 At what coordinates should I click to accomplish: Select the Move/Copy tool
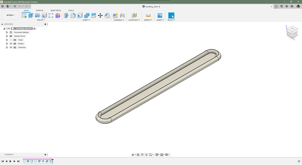click(100, 15)
